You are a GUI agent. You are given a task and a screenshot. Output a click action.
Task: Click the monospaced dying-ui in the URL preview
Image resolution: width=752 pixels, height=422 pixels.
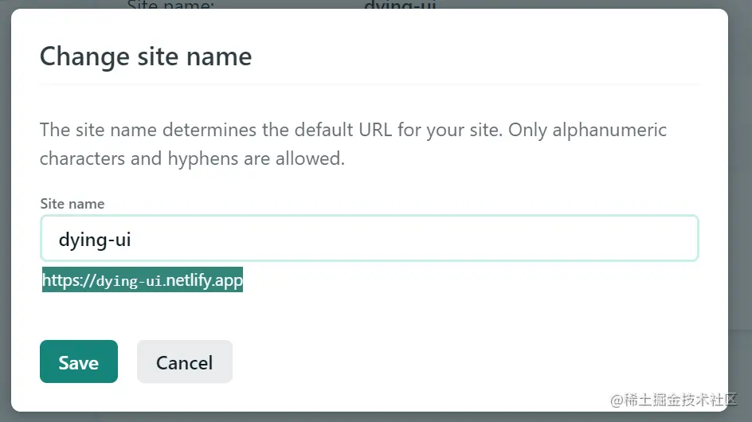[129, 281]
